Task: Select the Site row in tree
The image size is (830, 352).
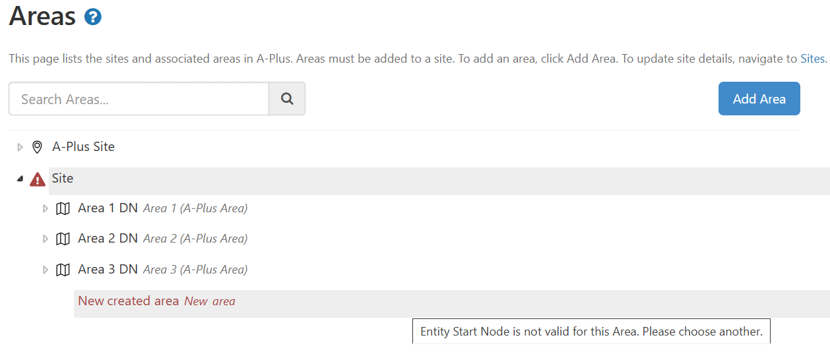Action: click(63, 179)
